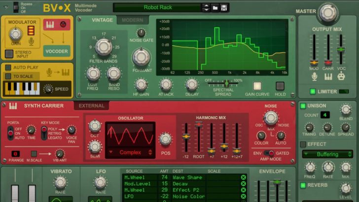Switch to the Modern tab

(132, 20)
